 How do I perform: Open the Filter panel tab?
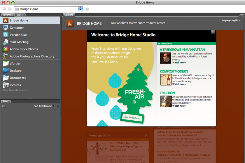tap(6, 101)
